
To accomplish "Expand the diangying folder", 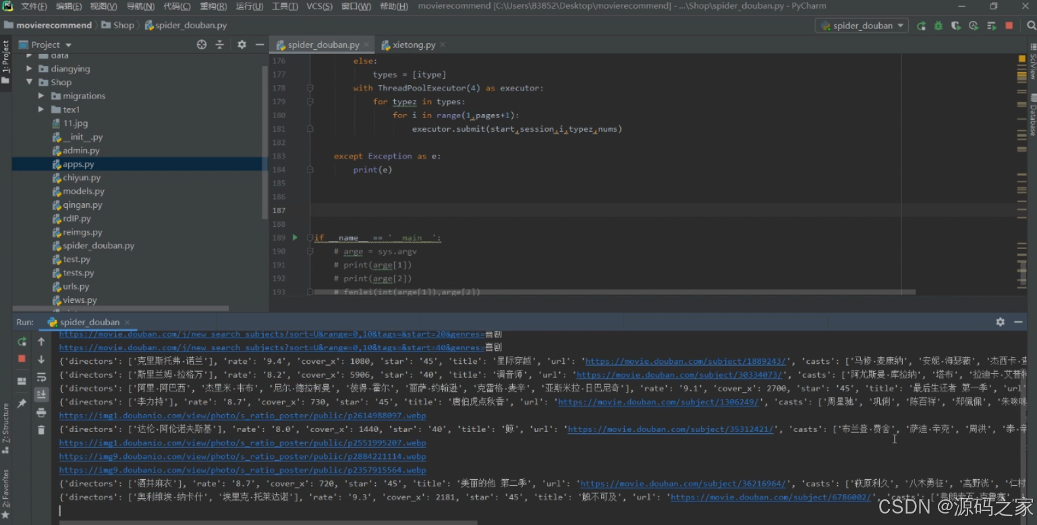I will pos(29,69).
